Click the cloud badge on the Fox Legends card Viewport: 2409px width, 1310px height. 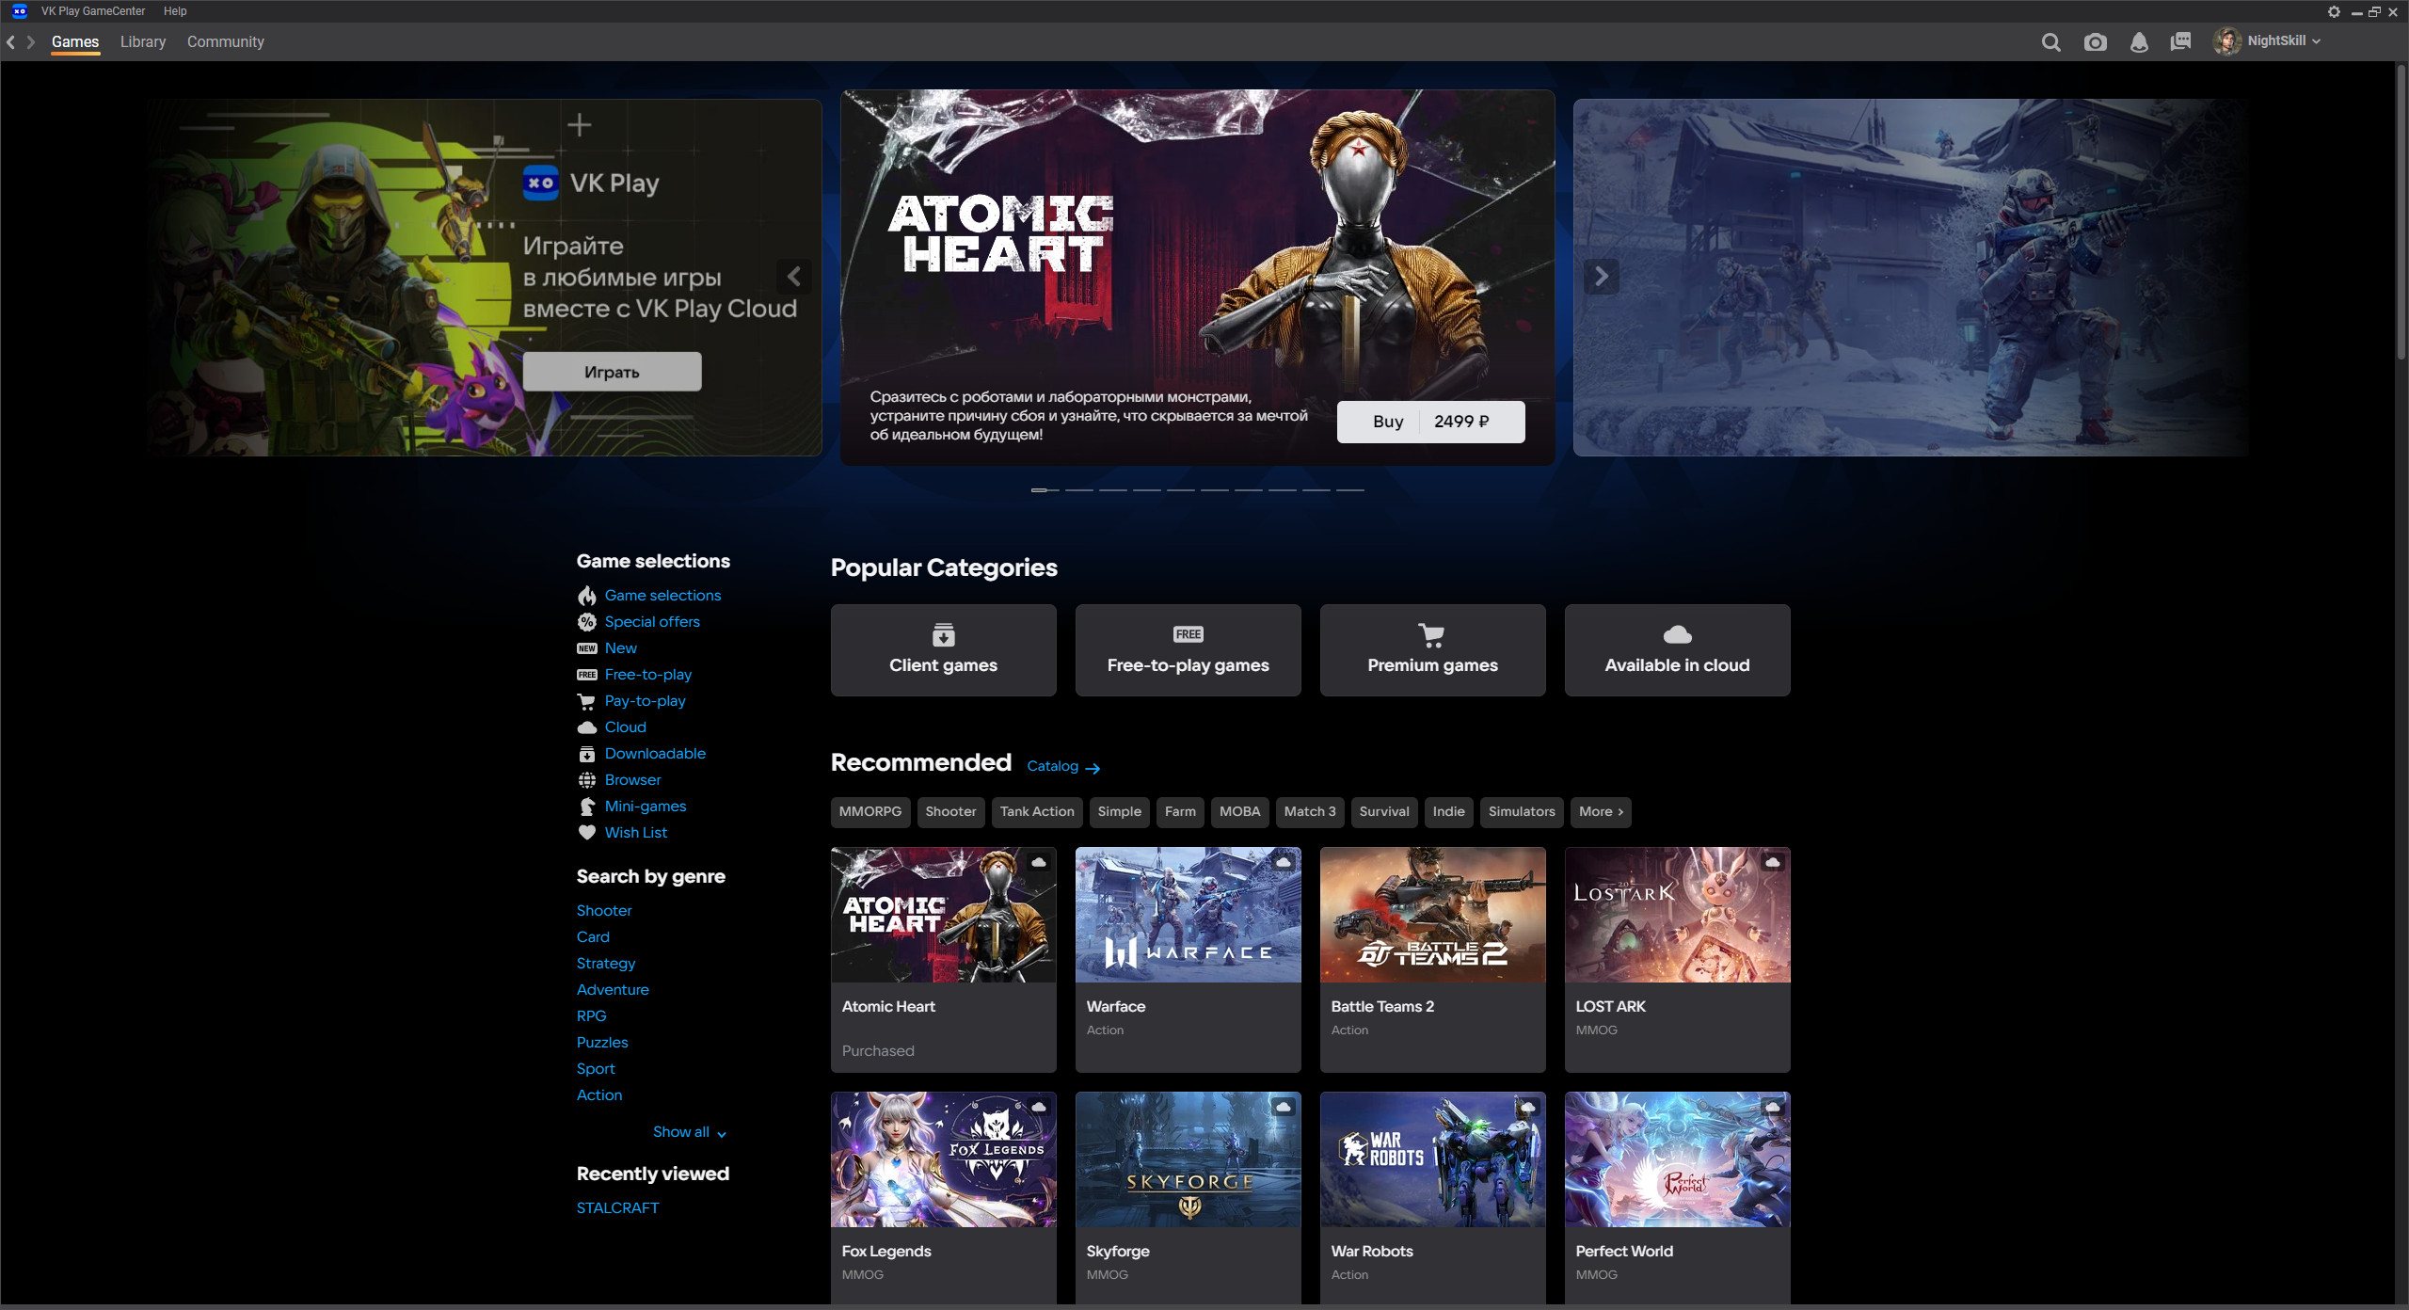coord(1039,1107)
